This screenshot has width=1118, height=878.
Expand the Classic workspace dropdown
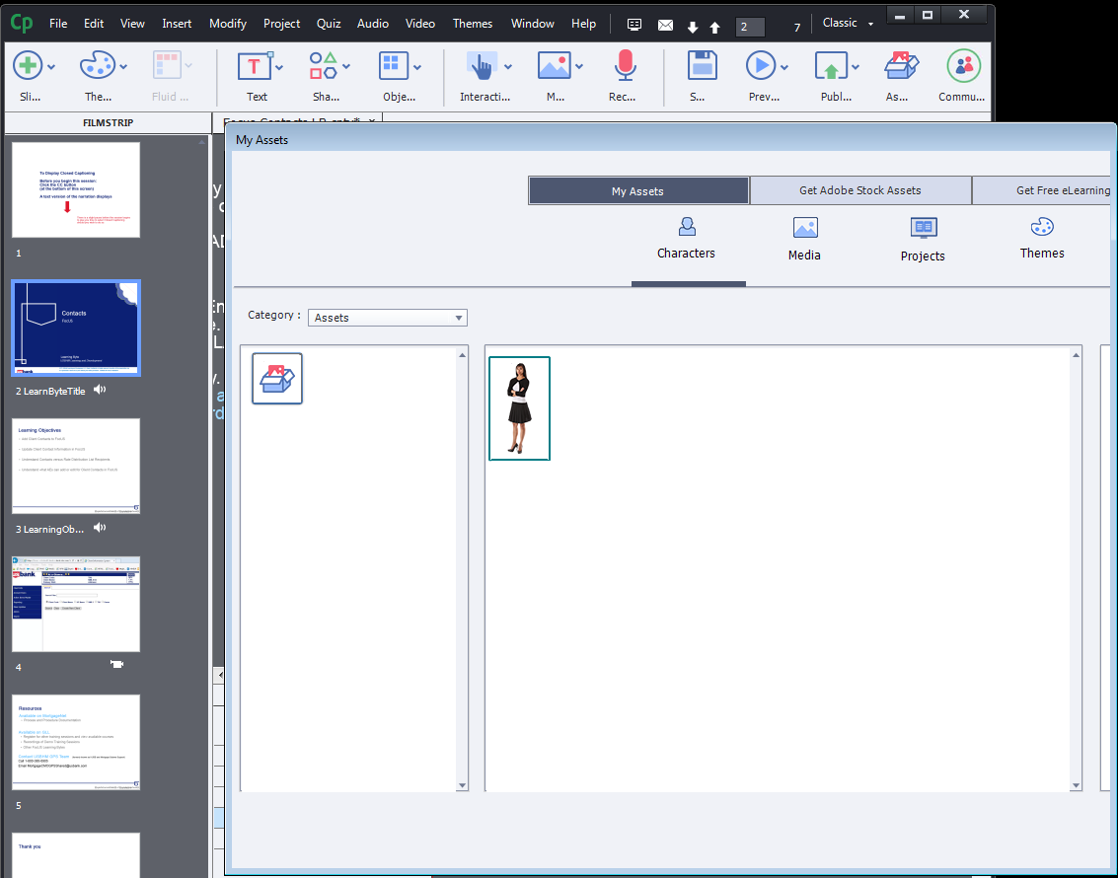click(848, 24)
